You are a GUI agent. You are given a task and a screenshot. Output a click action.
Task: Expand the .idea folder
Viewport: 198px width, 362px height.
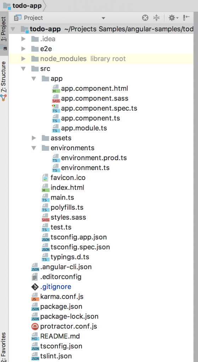(x=23, y=39)
